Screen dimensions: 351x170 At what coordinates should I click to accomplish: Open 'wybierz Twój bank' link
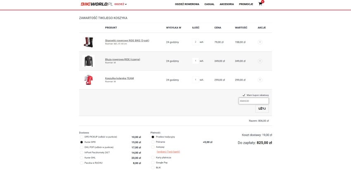coord(168,151)
